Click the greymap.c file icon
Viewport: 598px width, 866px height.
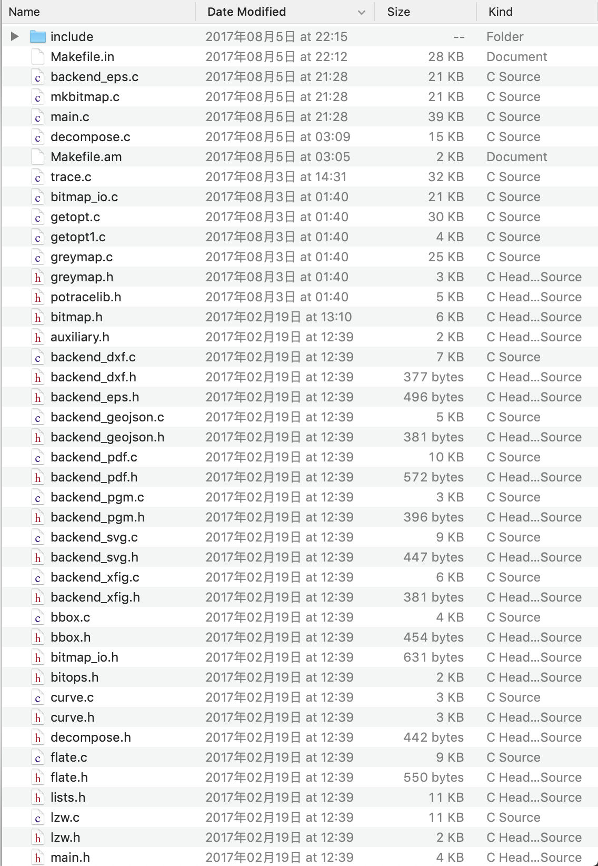click(38, 257)
